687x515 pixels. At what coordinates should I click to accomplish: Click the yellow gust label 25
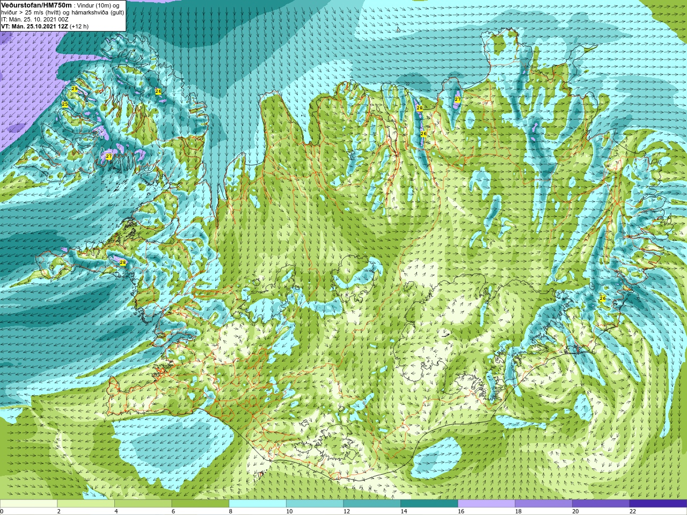tap(65, 104)
